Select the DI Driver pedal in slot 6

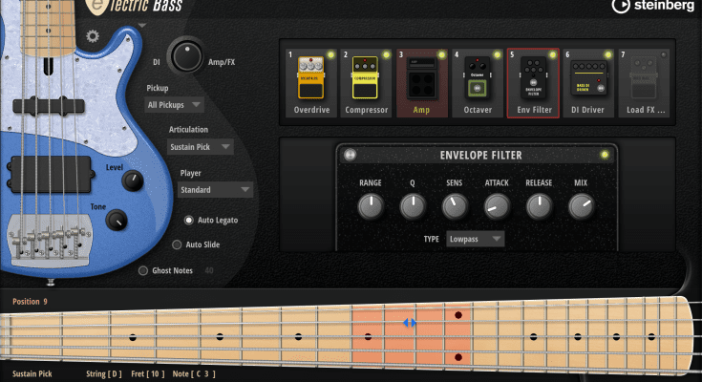coord(587,84)
